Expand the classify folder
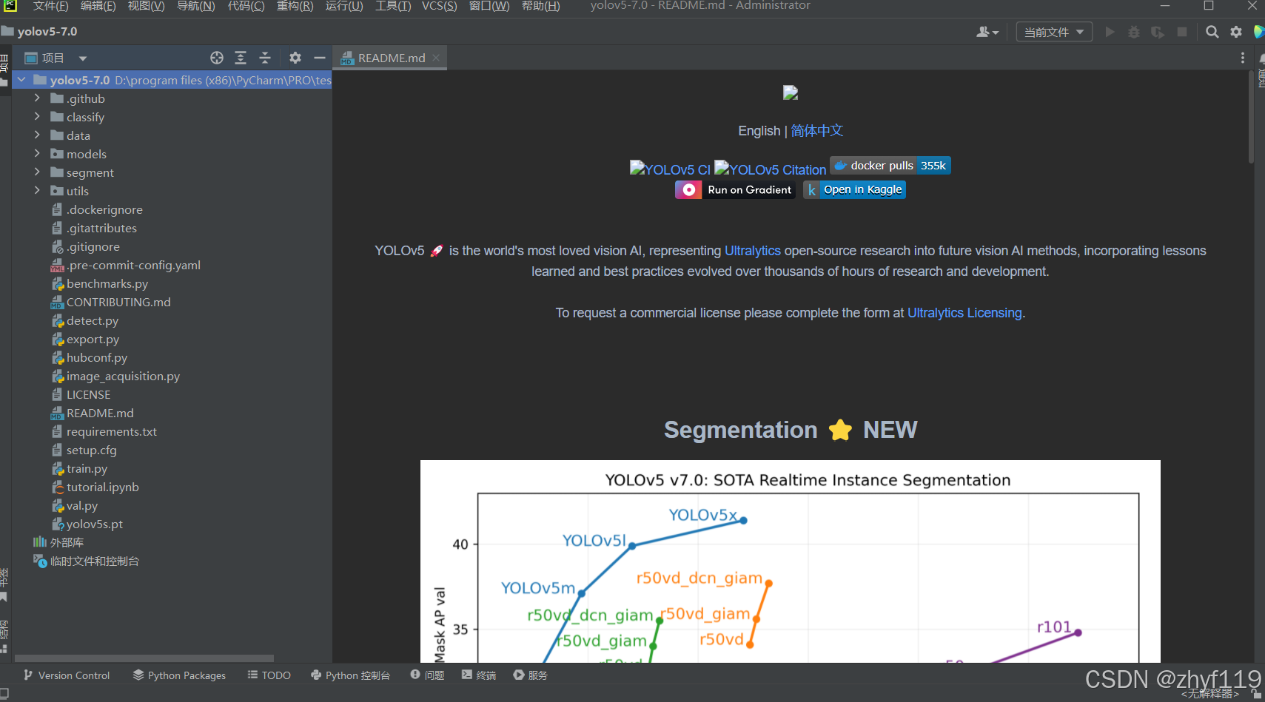1265x702 pixels. point(37,117)
